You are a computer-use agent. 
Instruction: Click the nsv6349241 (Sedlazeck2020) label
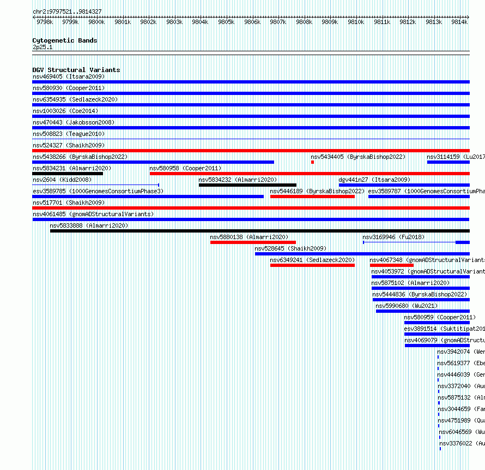click(x=312, y=260)
